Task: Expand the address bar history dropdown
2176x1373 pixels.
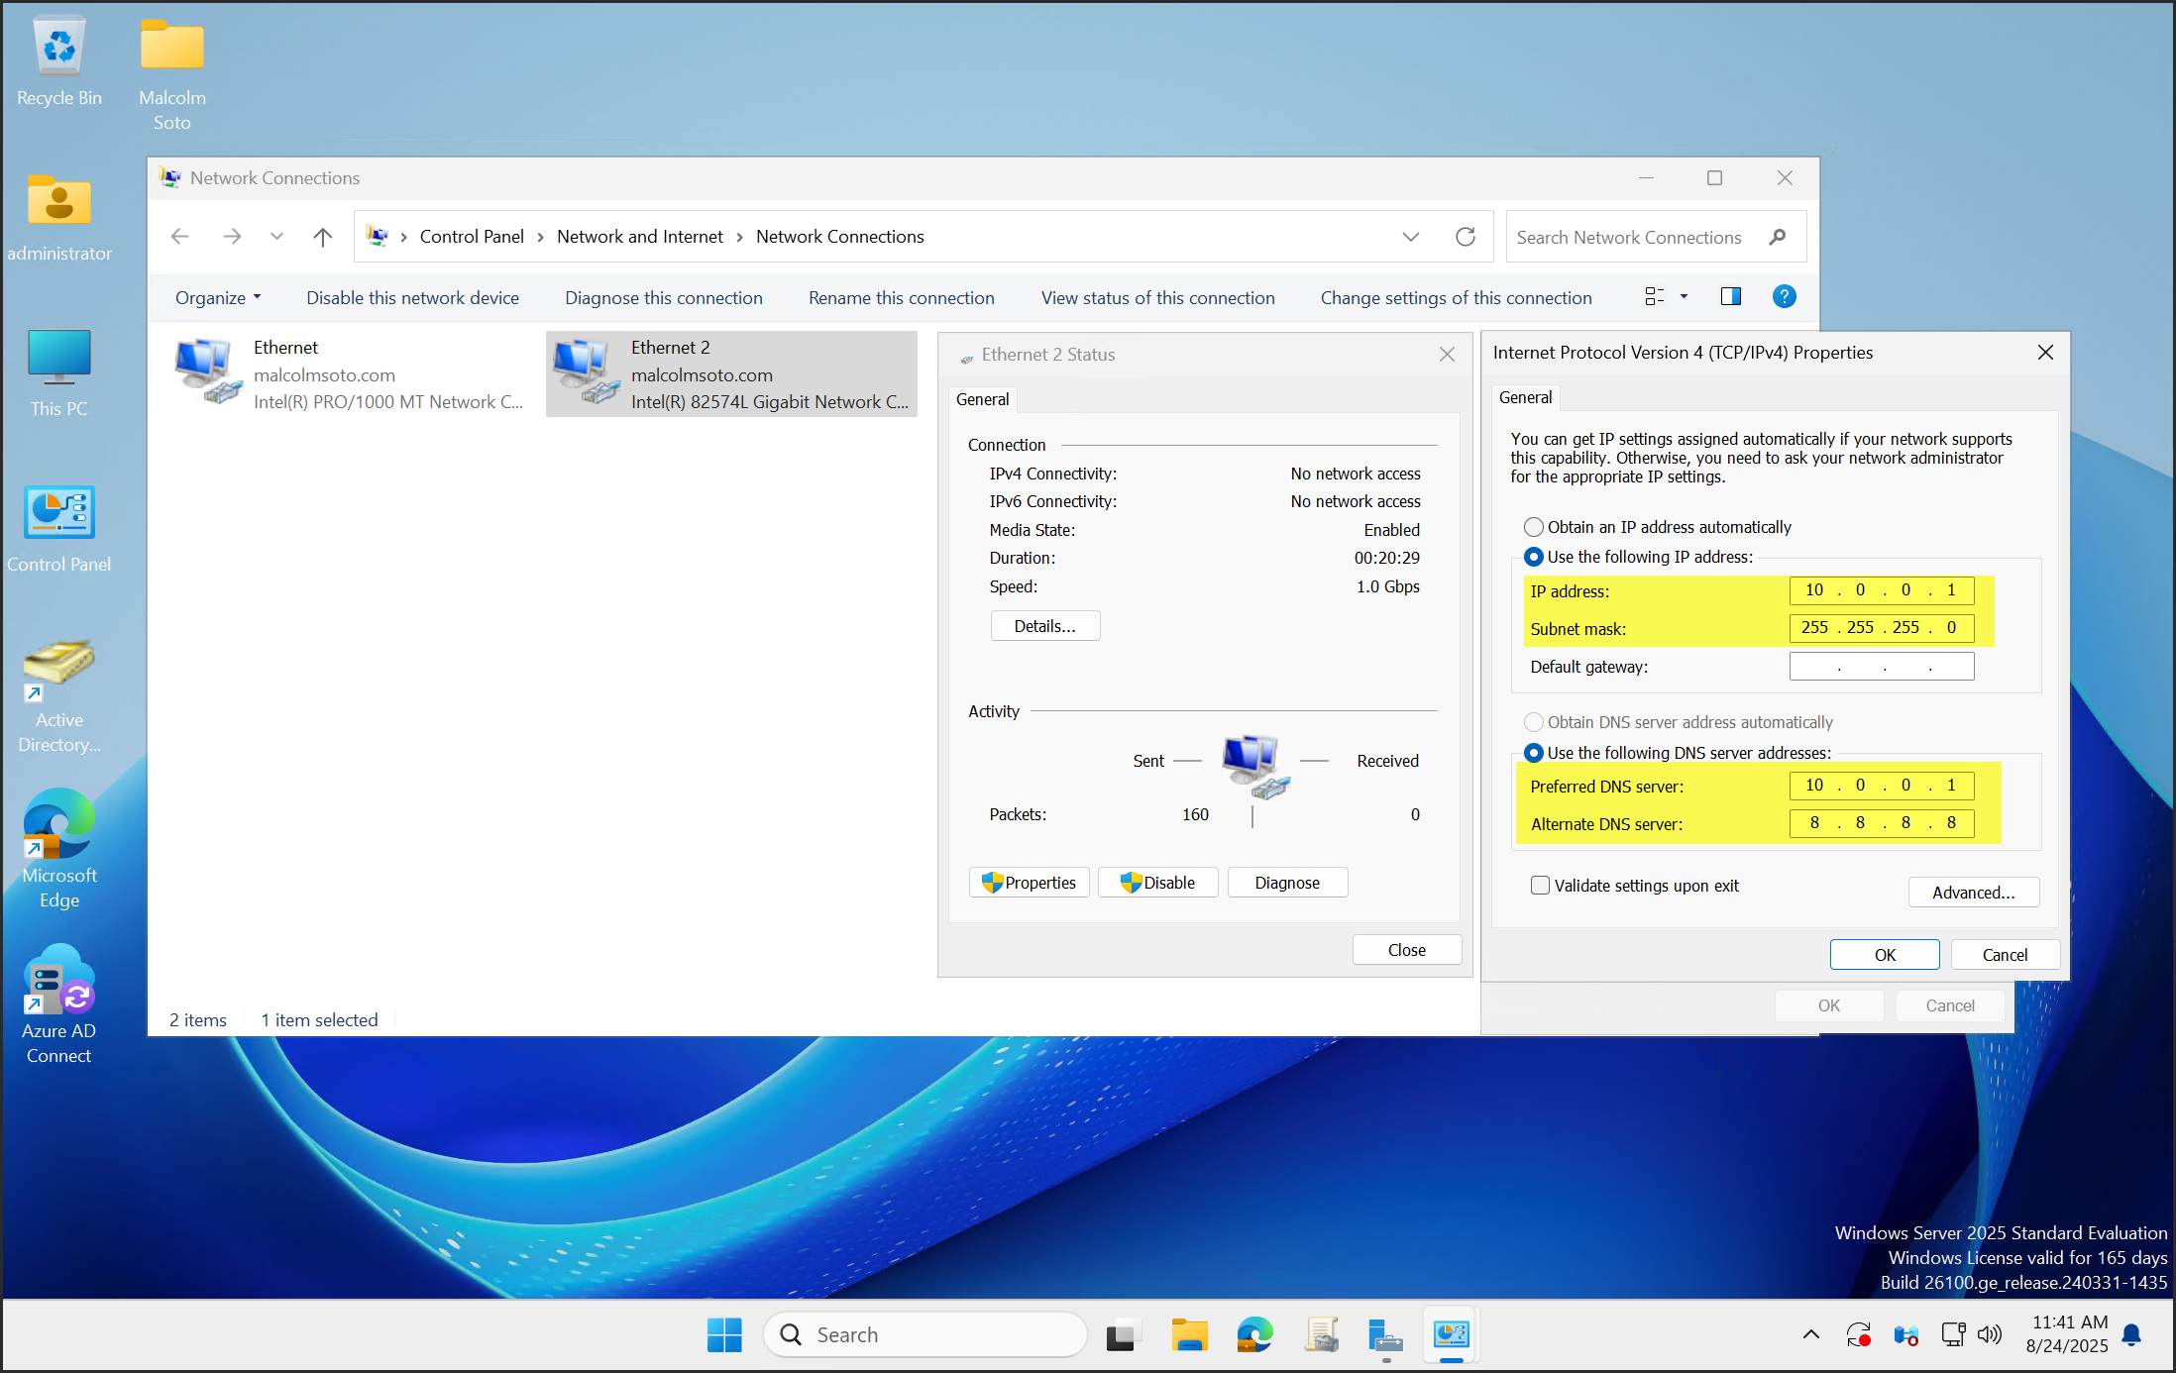Action: coord(1410,237)
